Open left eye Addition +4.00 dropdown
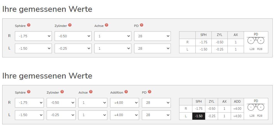This screenshot has height=129, width=276. [125, 115]
